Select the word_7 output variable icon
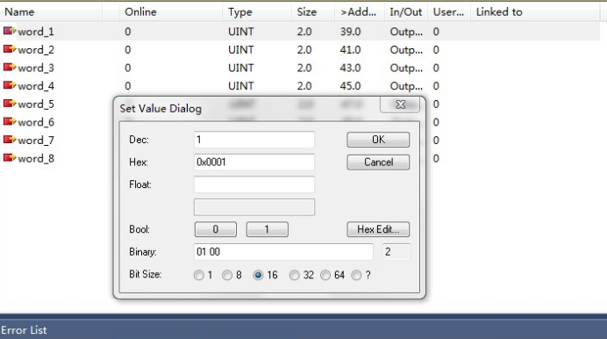The width and height of the screenshot is (607, 339). click(x=10, y=140)
